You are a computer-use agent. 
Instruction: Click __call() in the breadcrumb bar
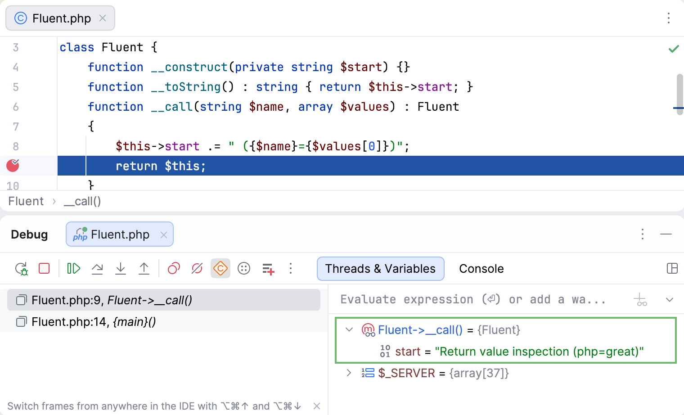coord(82,201)
